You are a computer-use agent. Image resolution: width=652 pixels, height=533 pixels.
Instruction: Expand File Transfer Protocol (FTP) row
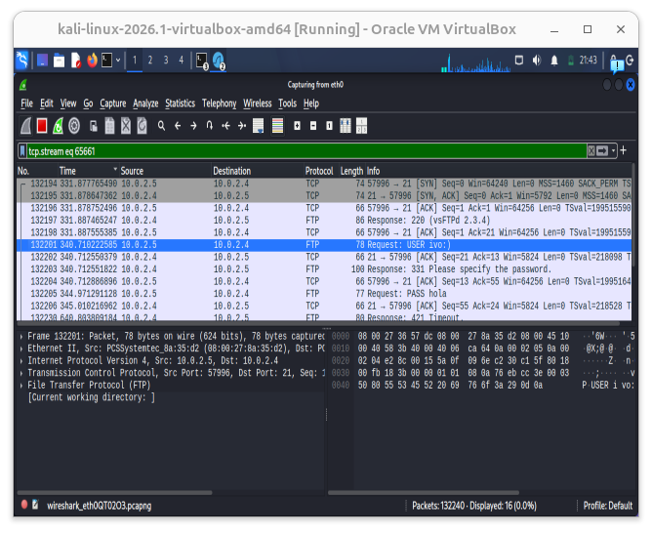pos(21,385)
